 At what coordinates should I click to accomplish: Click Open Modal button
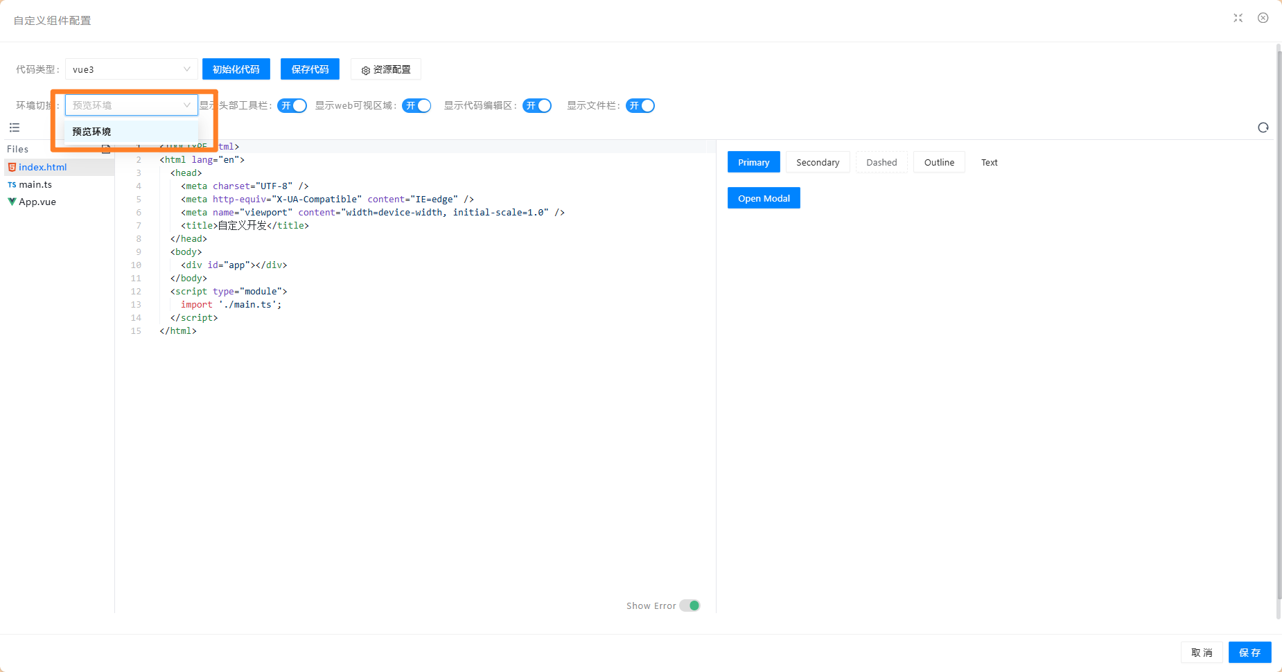tap(764, 198)
